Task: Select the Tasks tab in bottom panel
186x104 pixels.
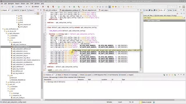Action: pyautogui.click(x=58, y=75)
